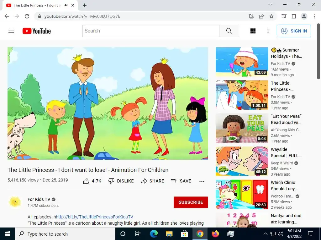Open volume control in system tray
The image size is (321, 240).
click(x=281, y=234)
